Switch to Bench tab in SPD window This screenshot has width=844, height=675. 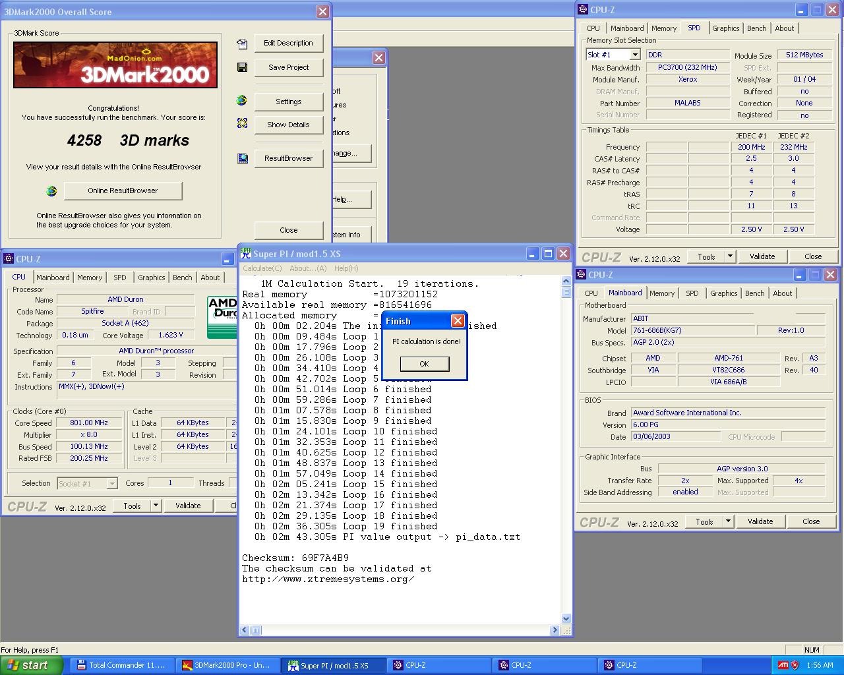pos(756,28)
